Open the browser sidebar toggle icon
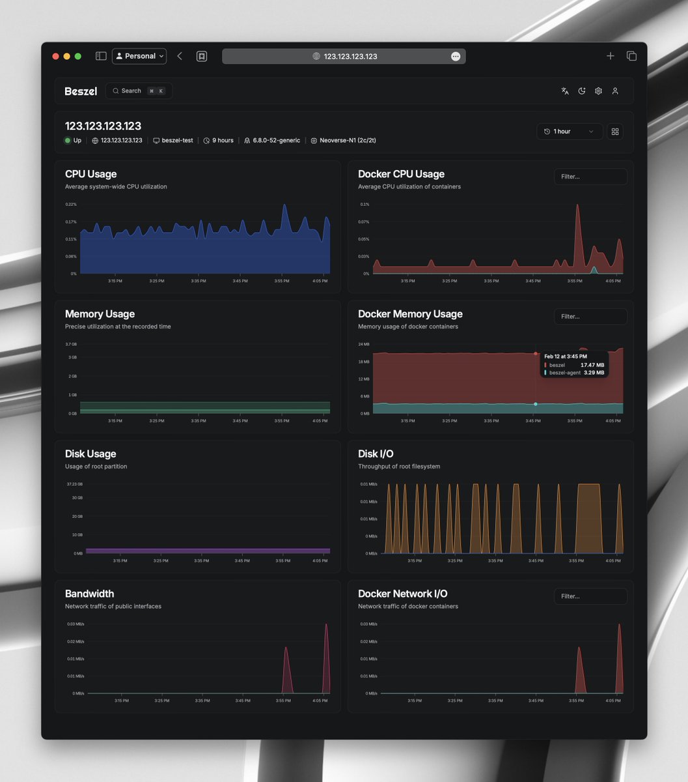Image resolution: width=688 pixels, height=782 pixels. pos(101,56)
